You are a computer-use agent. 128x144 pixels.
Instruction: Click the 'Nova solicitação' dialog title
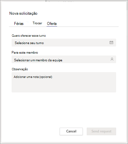point(23,13)
